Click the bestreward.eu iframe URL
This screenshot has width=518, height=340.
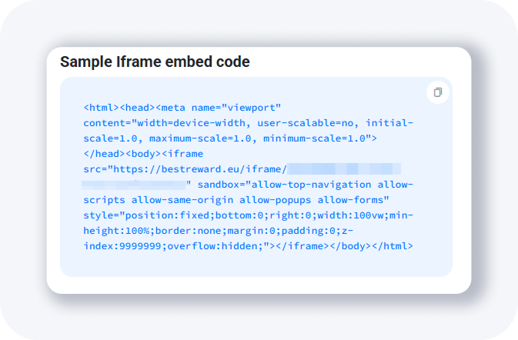tap(200, 168)
